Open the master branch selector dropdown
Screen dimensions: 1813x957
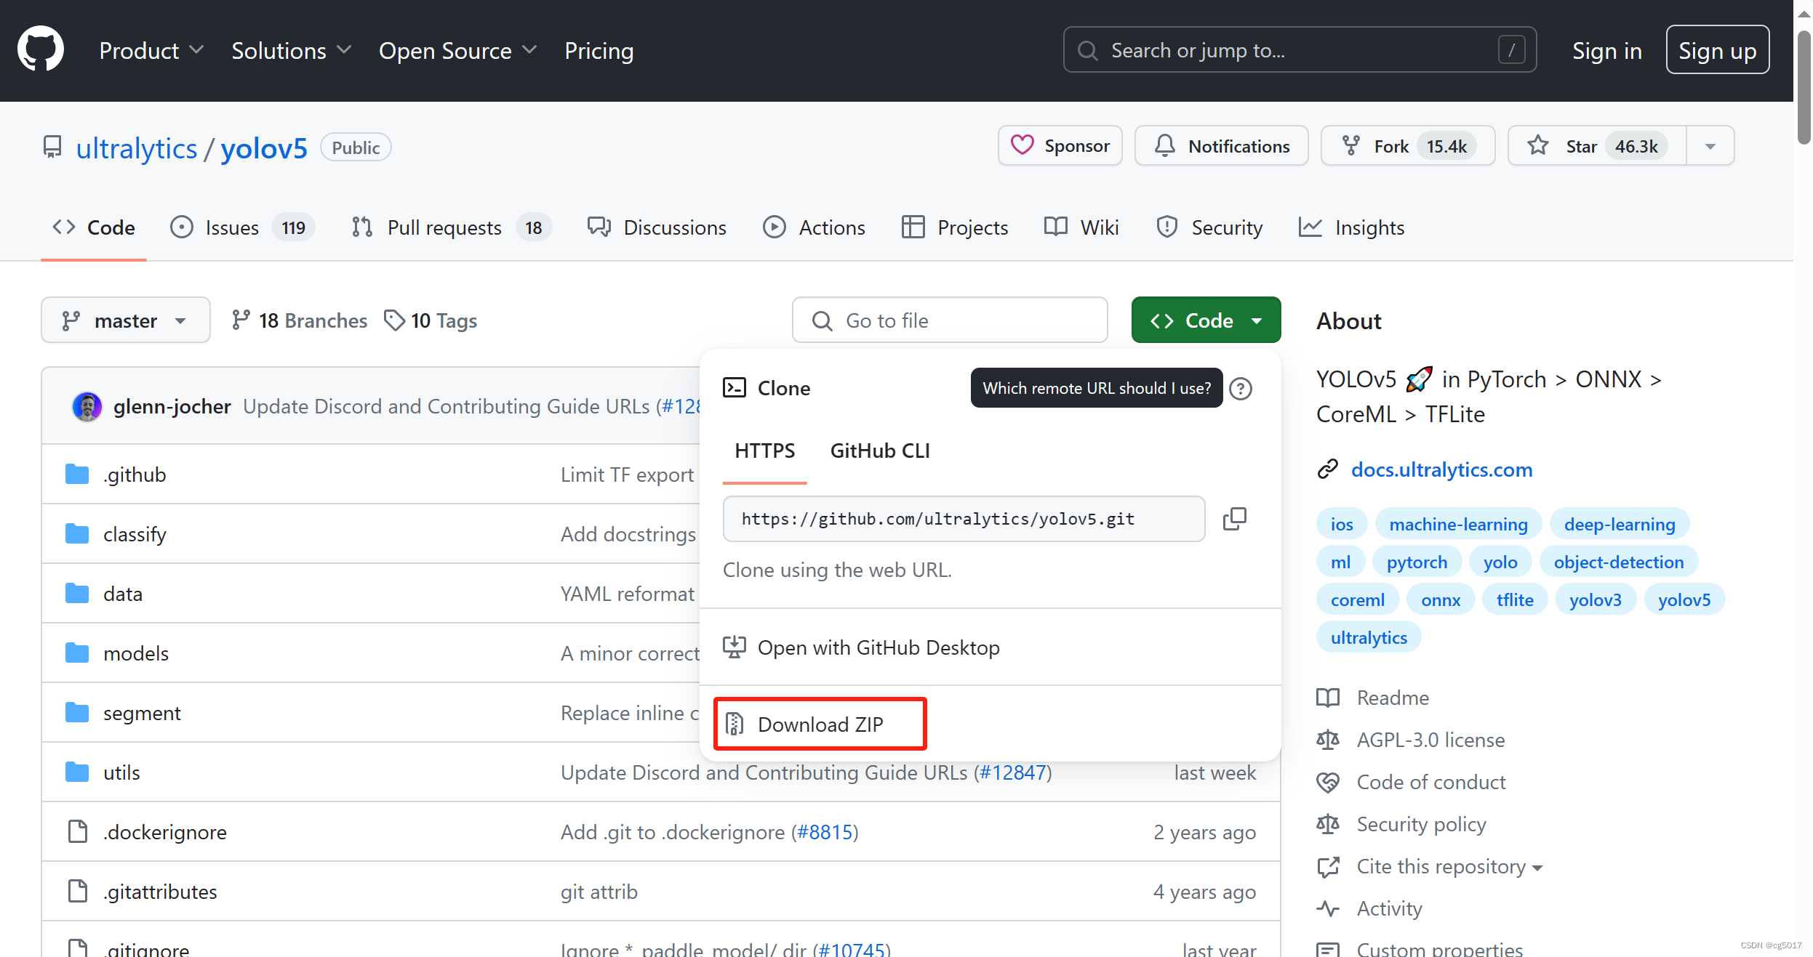click(x=125, y=320)
